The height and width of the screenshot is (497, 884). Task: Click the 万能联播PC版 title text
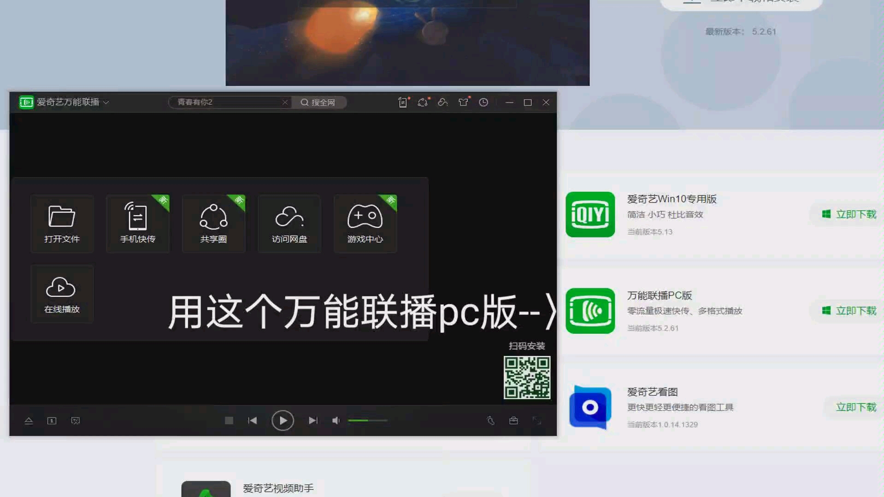pyautogui.click(x=659, y=296)
